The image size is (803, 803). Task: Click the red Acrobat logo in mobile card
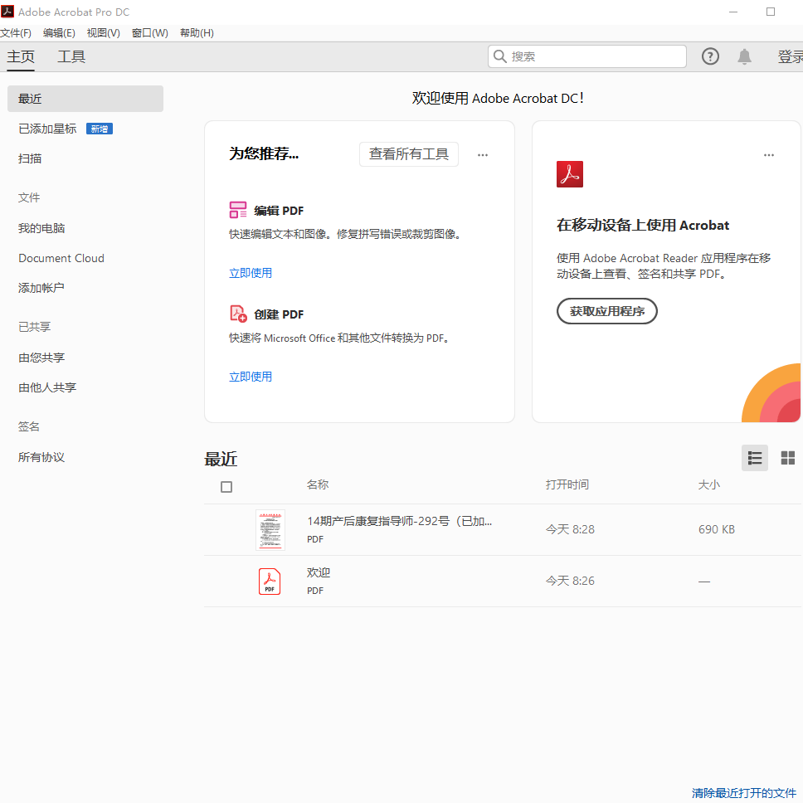569,174
